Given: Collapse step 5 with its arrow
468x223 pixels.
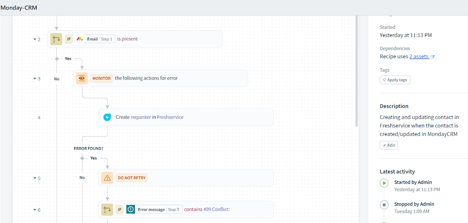Looking at the screenshot, I should [x=35, y=178].
